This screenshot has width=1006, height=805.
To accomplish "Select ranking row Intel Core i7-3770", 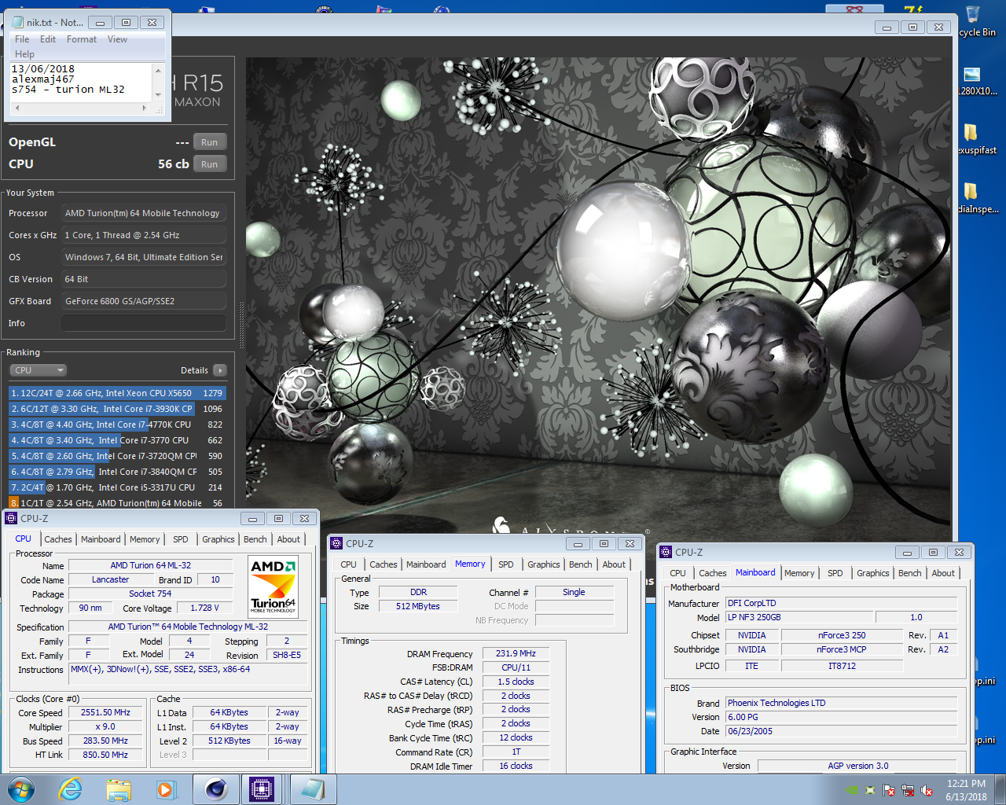I will click(117, 440).
